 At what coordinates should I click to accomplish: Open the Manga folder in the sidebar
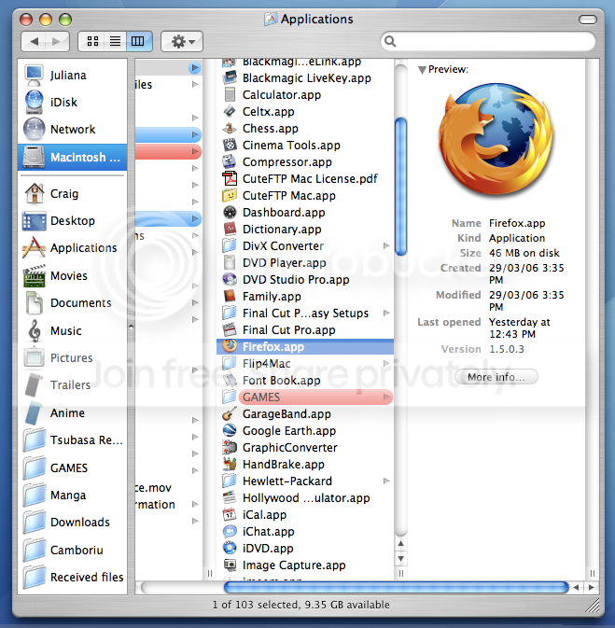[73, 495]
